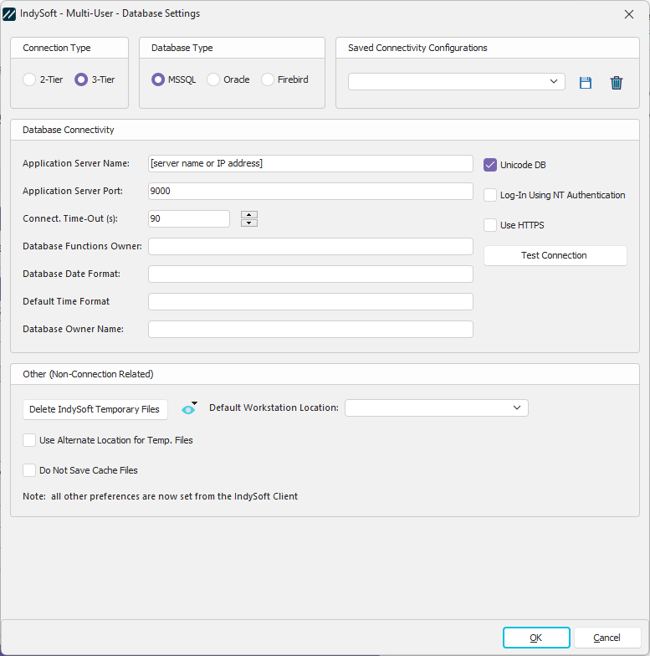Confirm settings with the OK button
The width and height of the screenshot is (650, 656).
[x=536, y=638]
